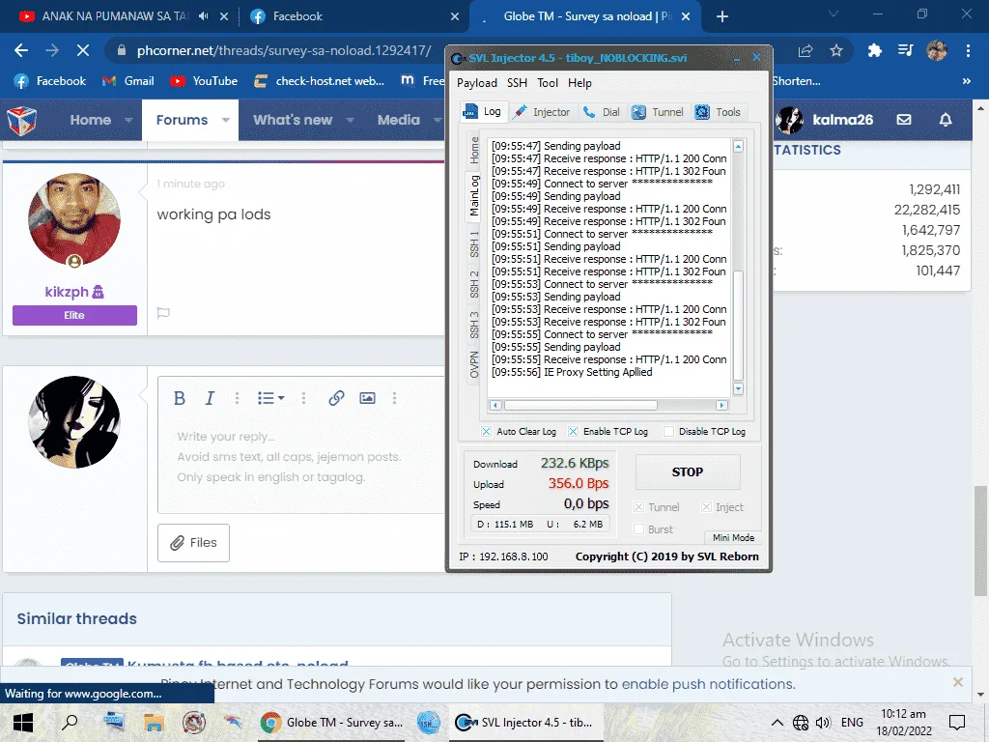Open Chrome extensions puzzle icon

tap(874, 50)
